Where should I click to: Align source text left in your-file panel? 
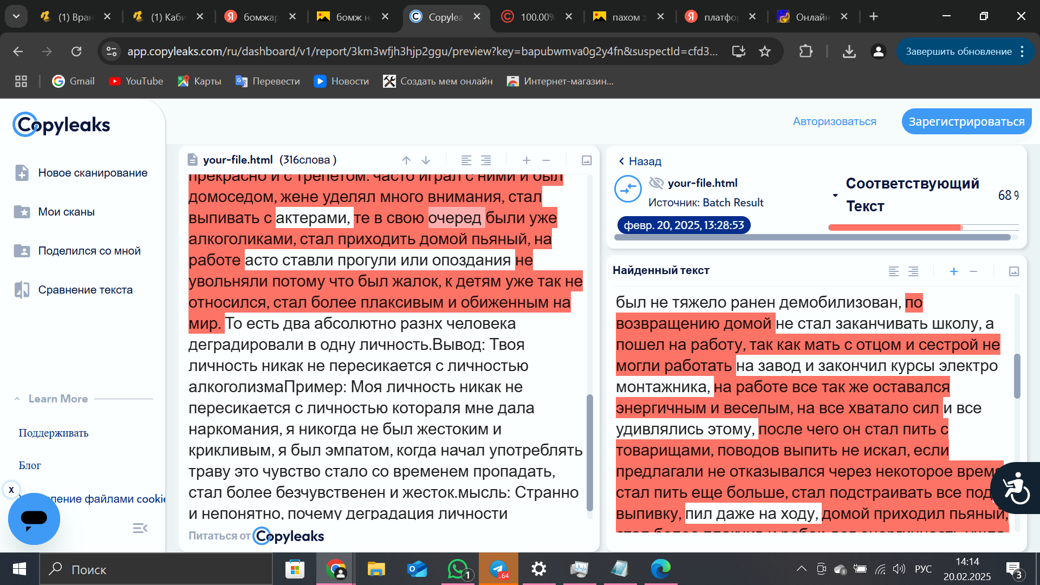click(x=466, y=160)
